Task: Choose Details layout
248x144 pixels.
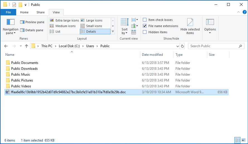Action: tap(95, 32)
